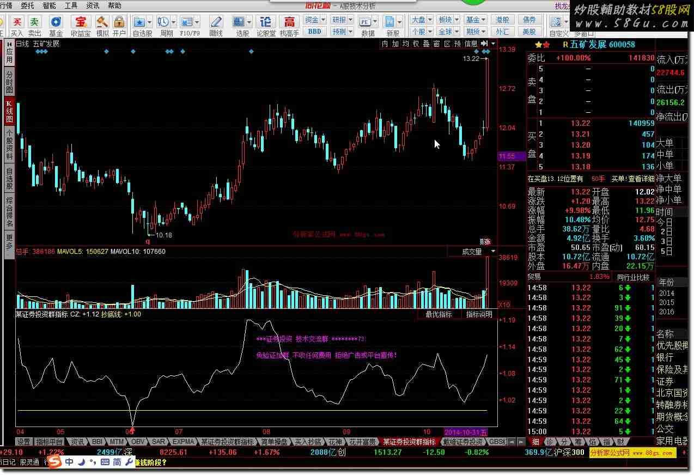Expand the 自选股 dropdown arrow
Image resolution: width=694 pixels, height=475 pixels.
click(x=149, y=22)
